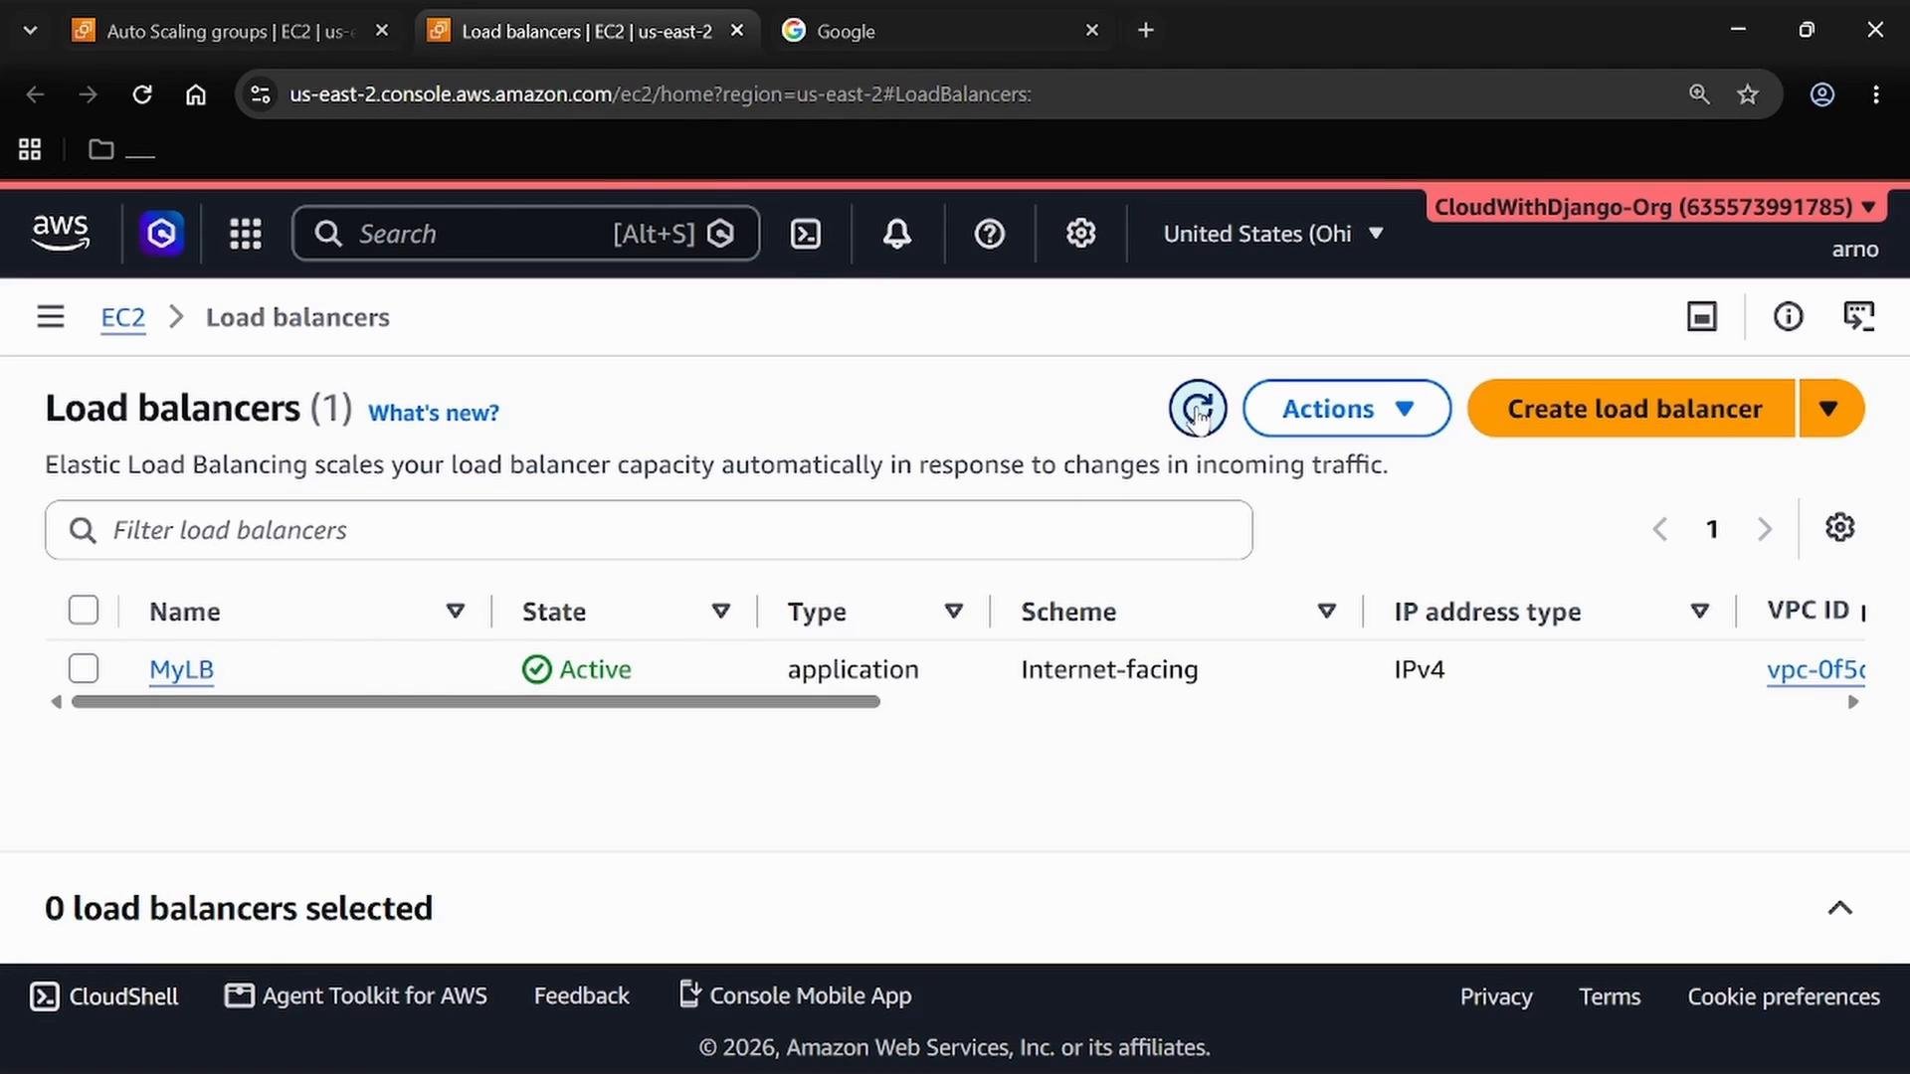This screenshot has height=1074, width=1910.
Task: Focus the AWS Search box
Action: click(x=526, y=234)
